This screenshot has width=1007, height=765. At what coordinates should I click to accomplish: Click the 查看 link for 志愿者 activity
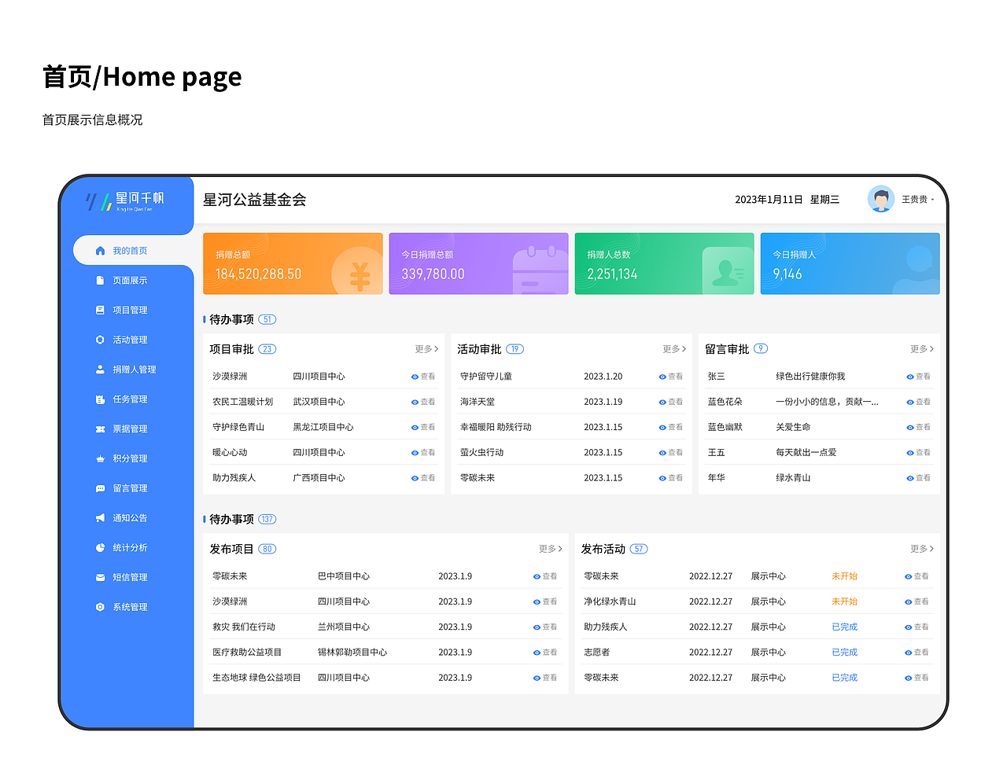click(x=917, y=653)
